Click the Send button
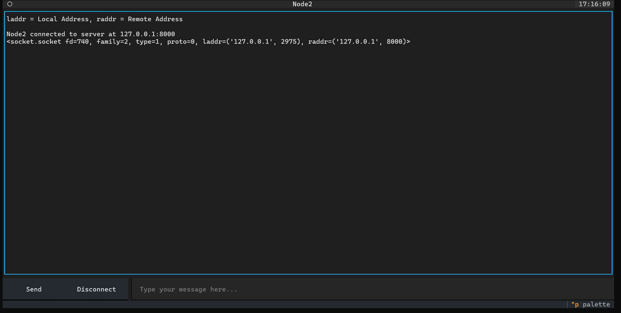The image size is (621, 313). point(34,289)
